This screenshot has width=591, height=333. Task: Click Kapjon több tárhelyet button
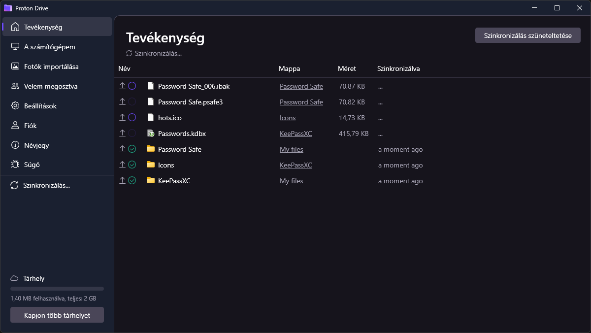57,315
